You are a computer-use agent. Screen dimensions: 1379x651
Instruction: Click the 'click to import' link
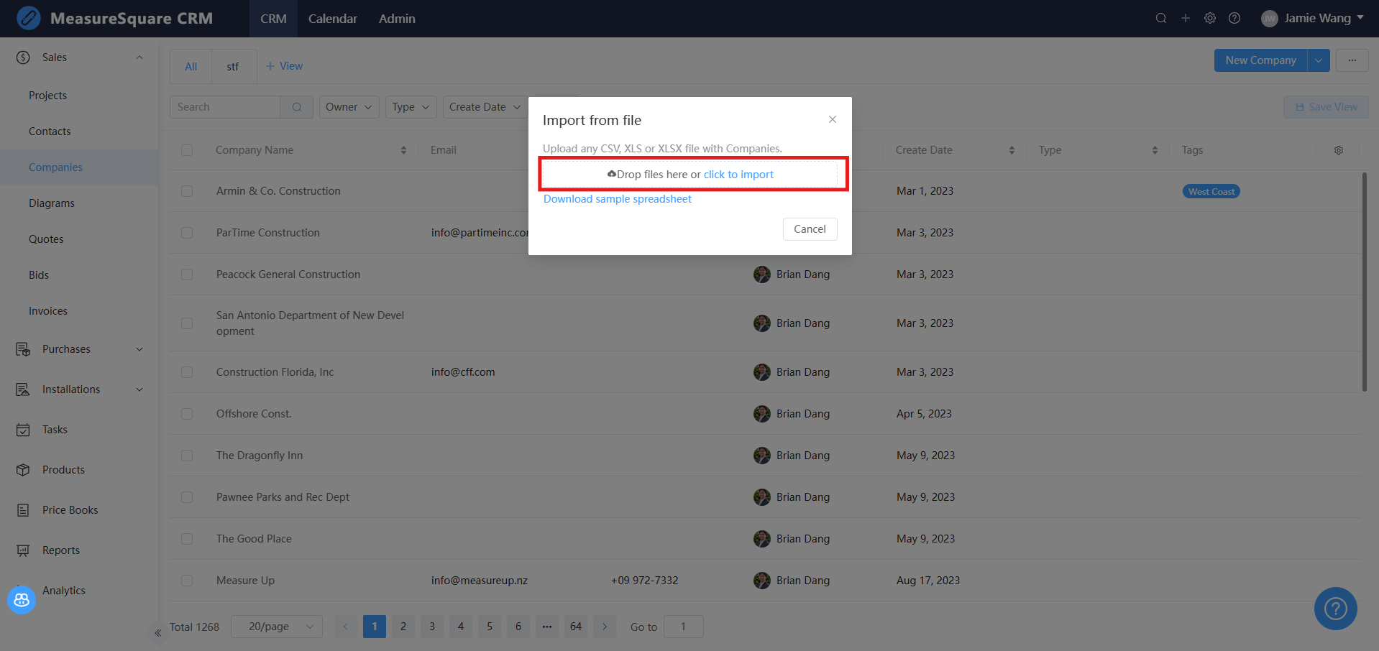tap(738, 175)
